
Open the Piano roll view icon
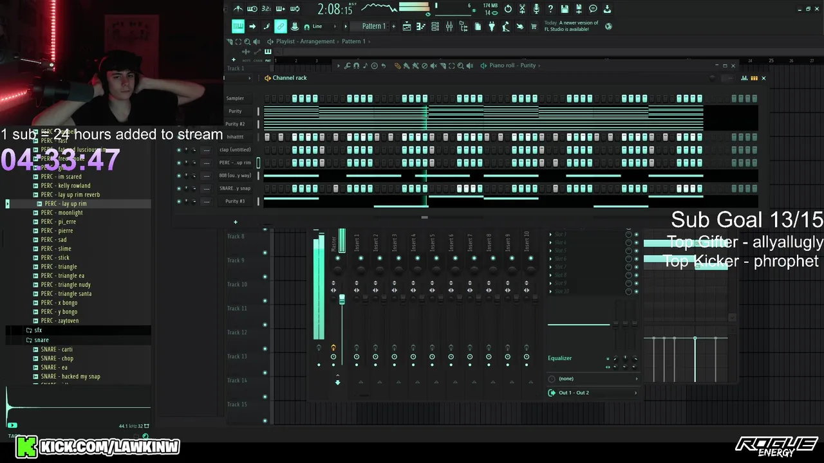pos(421,26)
